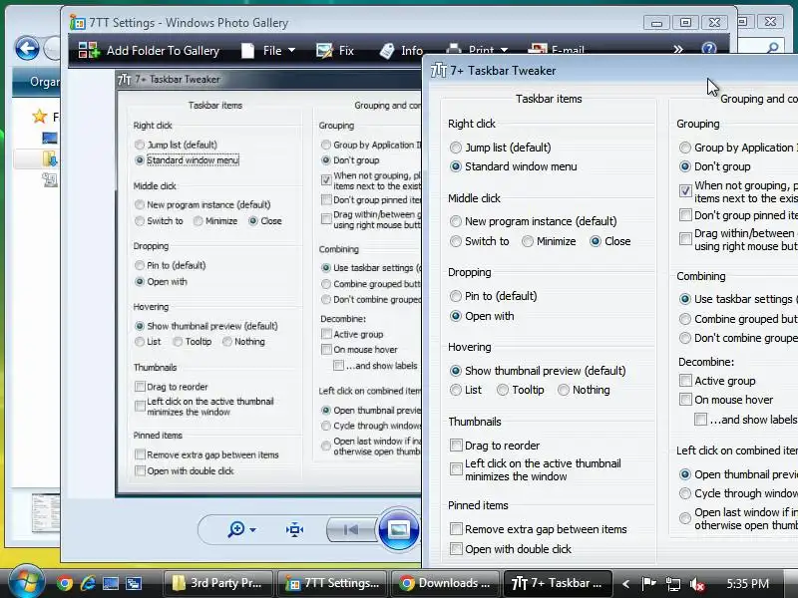Viewport: 798px width, 598px height.
Task: Enable Drag to reorder in front Tweaker window
Action: (456, 446)
